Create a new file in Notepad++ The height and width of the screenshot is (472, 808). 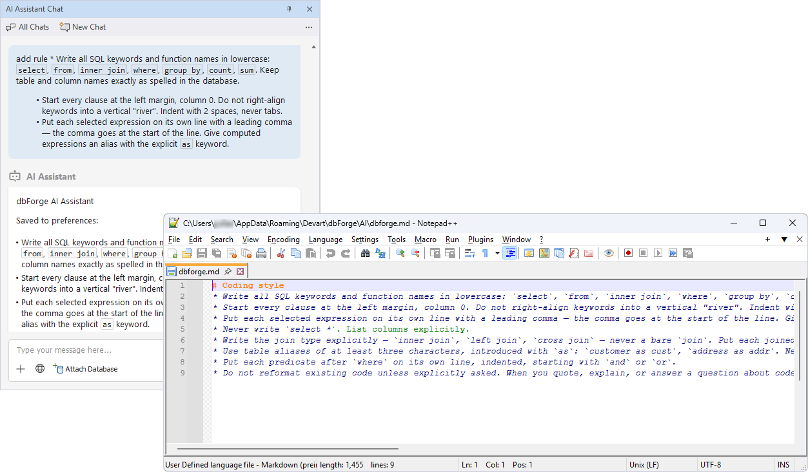172,253
